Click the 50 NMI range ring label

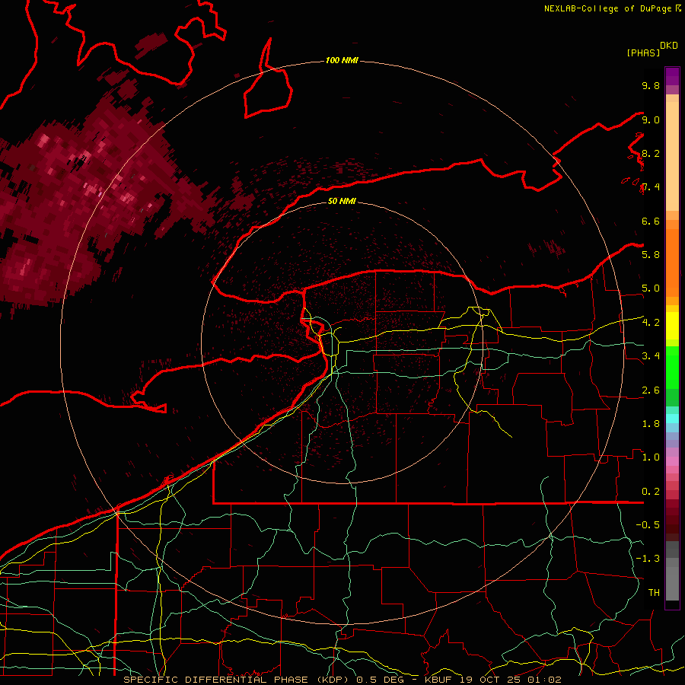pos(342,201)
